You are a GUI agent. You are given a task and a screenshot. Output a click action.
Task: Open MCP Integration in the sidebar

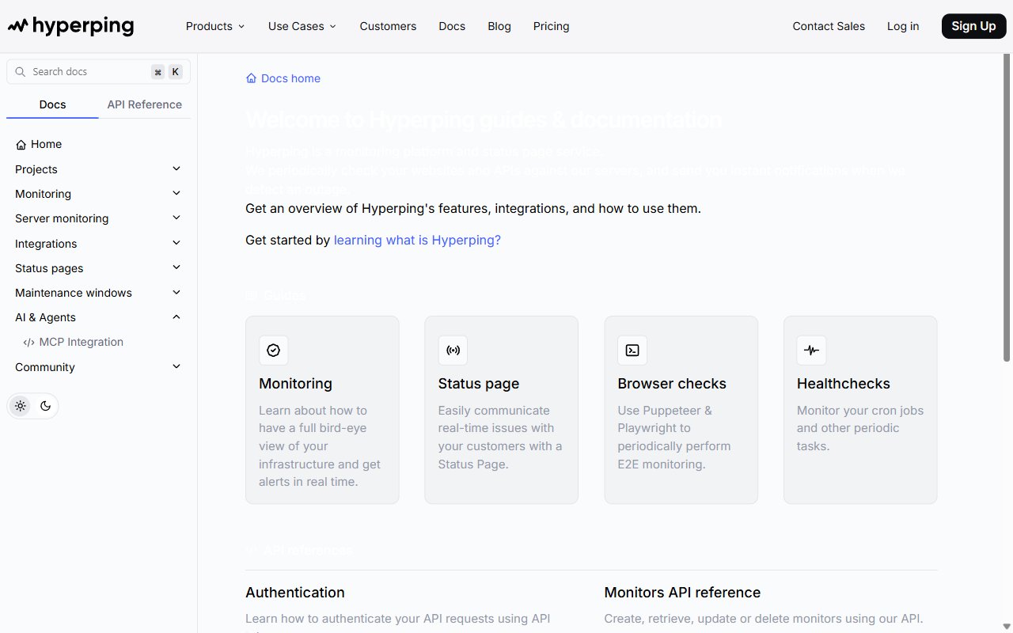point(82,343)
